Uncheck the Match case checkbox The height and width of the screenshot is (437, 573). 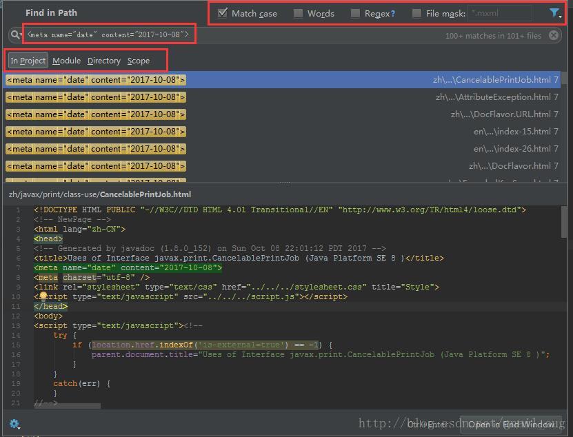pyautogui.click(x=222, y=13)
